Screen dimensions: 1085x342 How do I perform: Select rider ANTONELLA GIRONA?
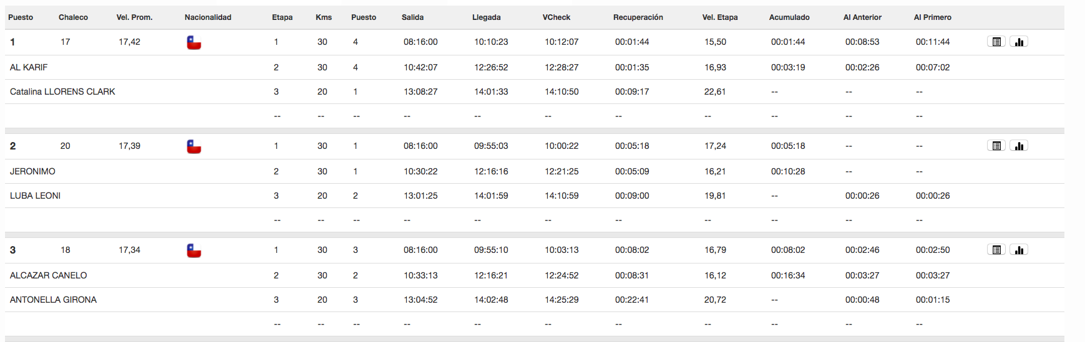pos(53,300)
